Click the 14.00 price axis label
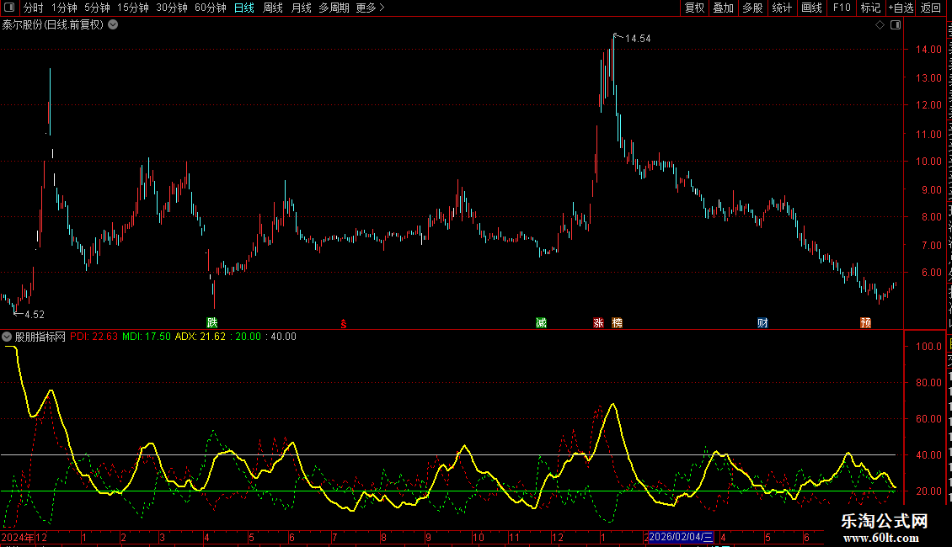The image size is (952, 547). (929, 50)
